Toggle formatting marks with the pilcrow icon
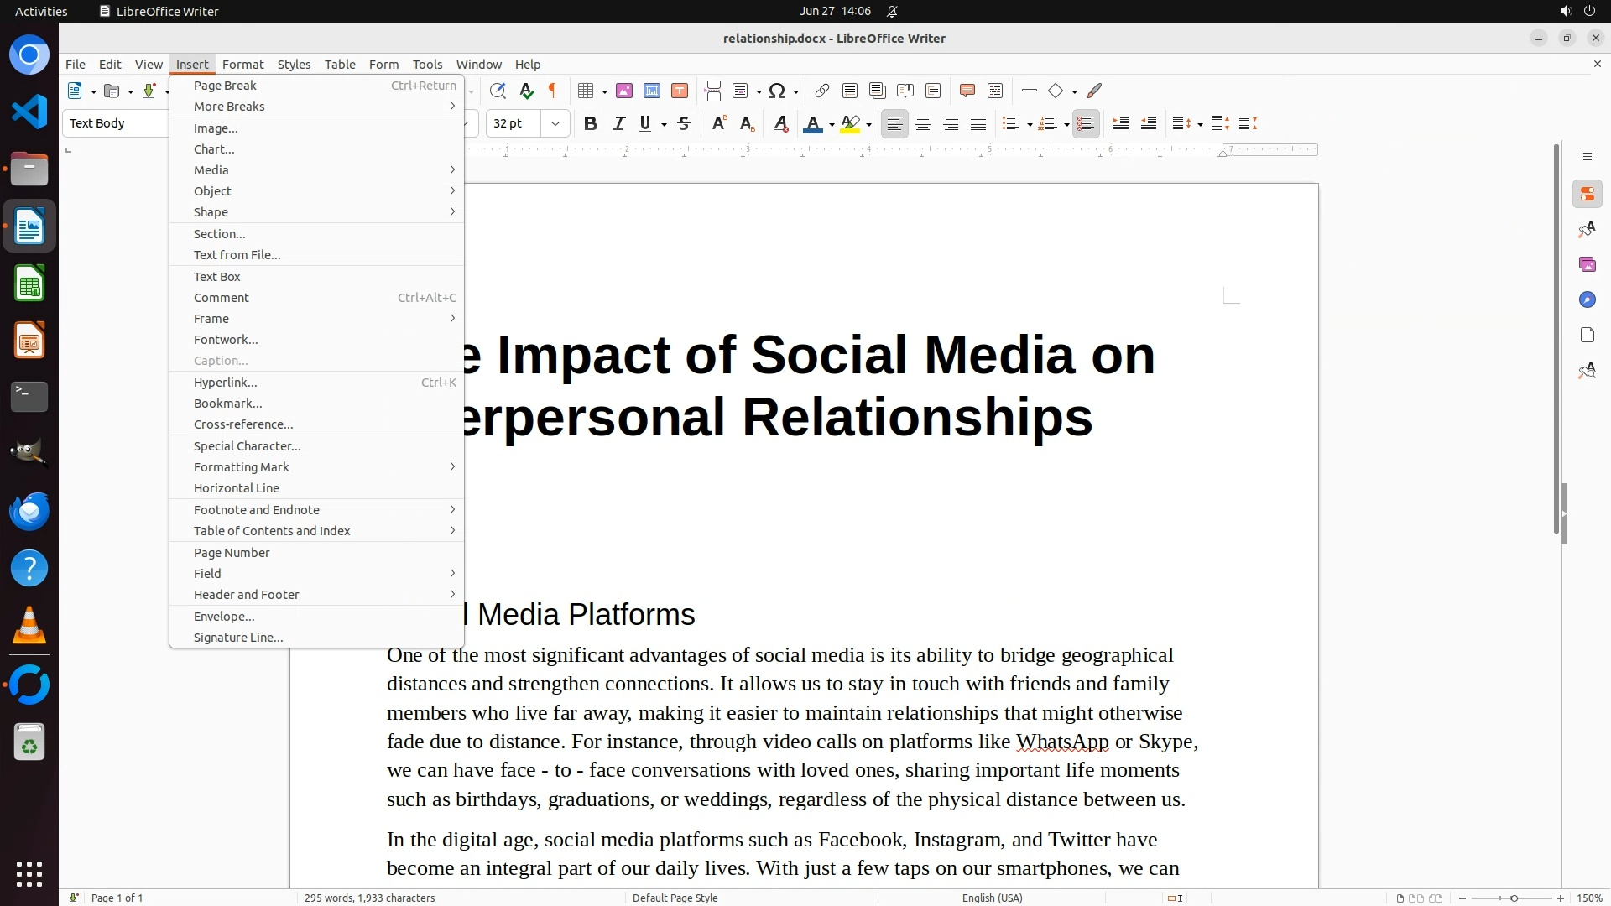This screenshot has width=1611, height=906. (553, 91)
